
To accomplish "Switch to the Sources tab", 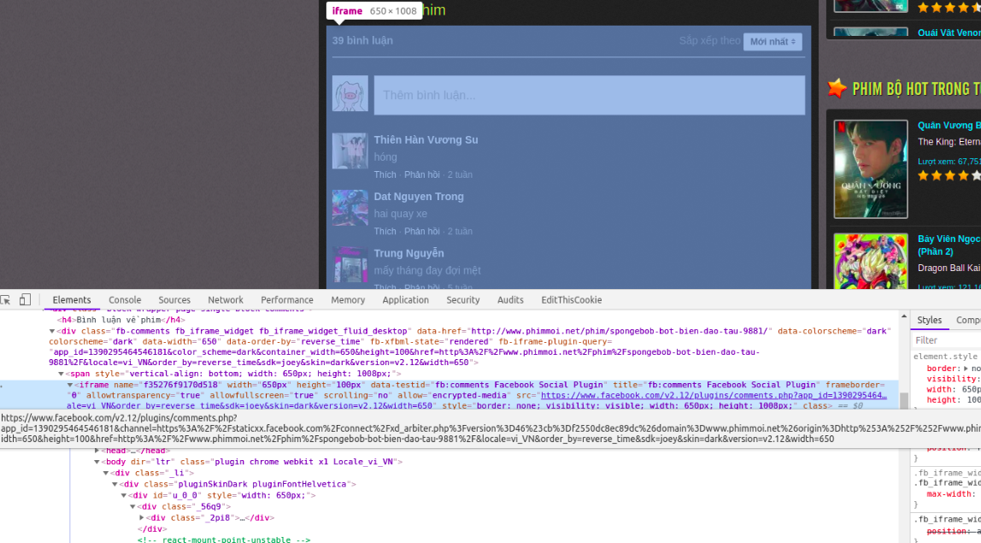I will click(x=174, y=300).
